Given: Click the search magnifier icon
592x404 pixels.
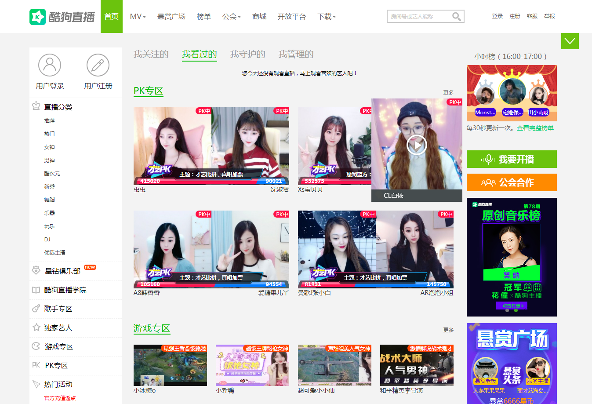Looking at the screenshot, I should click(x=457, y=17).
